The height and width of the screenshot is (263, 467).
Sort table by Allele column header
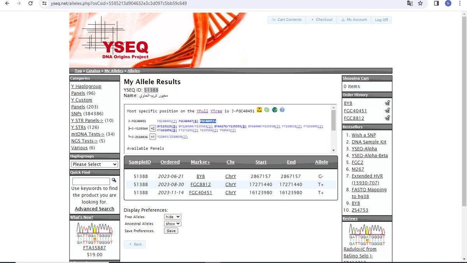(321, 162)
